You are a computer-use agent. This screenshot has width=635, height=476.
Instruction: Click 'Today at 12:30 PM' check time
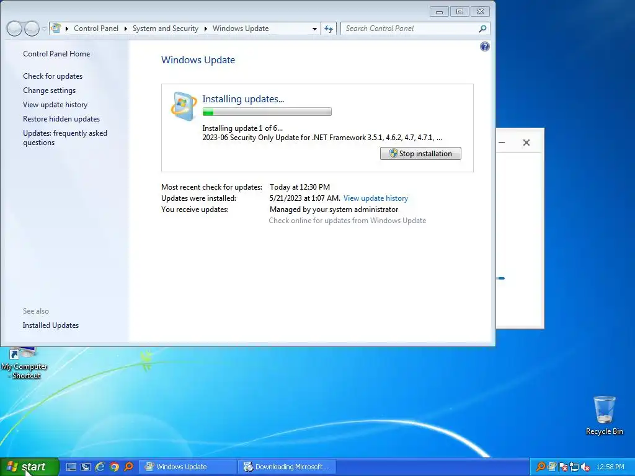tap(300, 187)
